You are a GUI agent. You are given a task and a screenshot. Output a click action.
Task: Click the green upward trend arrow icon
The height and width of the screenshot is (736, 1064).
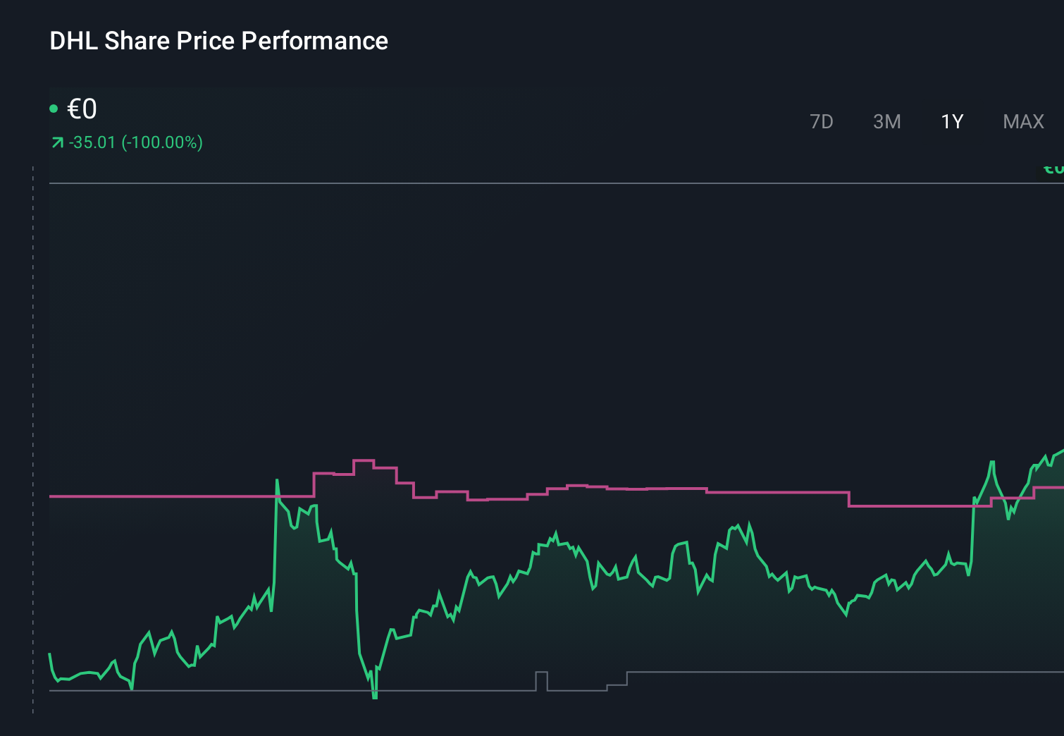[56, 142]
